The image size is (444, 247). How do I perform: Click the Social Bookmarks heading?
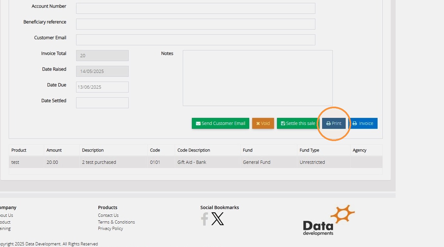click(x=220, y=207)
